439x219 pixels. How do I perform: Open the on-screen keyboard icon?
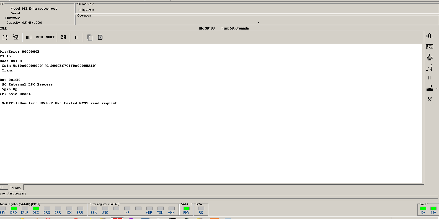100,37
